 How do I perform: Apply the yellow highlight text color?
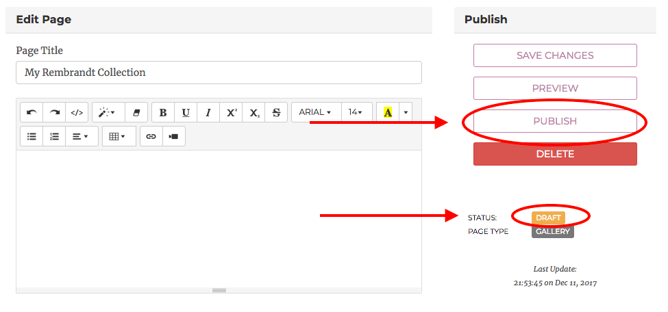[x=388, y=112]
